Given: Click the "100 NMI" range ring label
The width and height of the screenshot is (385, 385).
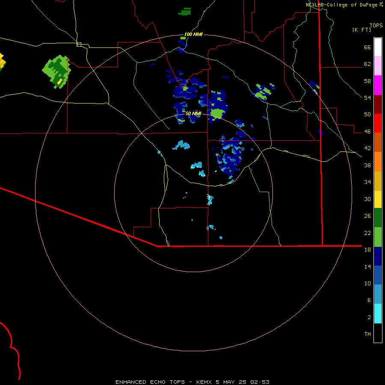Looking at the screenshot, I should tap(193, 34).
